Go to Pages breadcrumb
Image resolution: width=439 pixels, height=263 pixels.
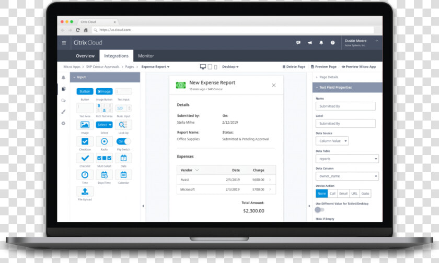click(x=130, y=67)
